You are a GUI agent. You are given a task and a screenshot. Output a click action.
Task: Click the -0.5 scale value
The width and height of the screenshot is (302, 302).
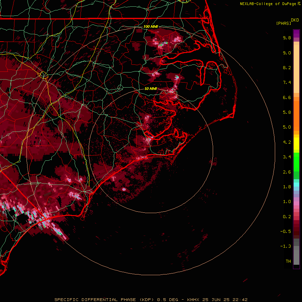pos(286,232)
